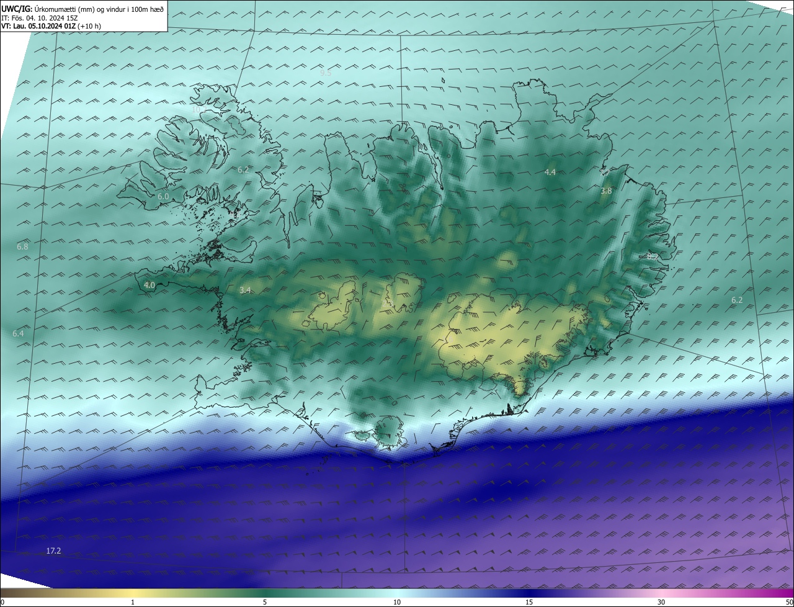Viewport: 794px width, 607px height.
Task: Click the 10 tick label on the colour scale
Action: click(x=397, y=602)
